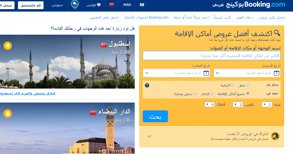This screenshot has height=154, width=293.
Task: Open the تاريخ تسجيل المغادرة dropdown
Action: pyautogui.click(x=176, y=73)
